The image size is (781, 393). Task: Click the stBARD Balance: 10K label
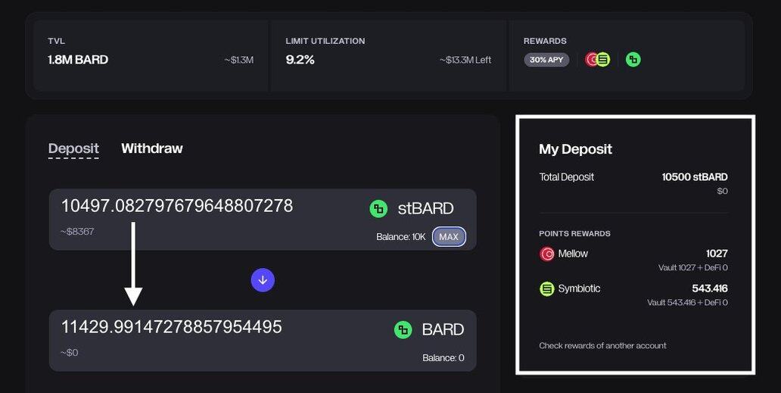coord(401,237)
